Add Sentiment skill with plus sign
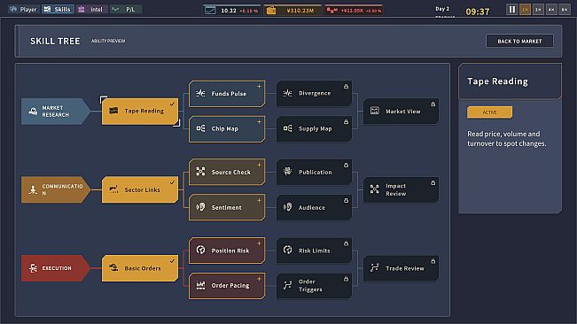 pyautogui.click(x=259, y=200)
